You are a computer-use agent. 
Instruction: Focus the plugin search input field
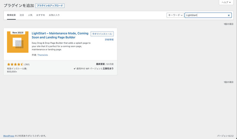[206, 15]
